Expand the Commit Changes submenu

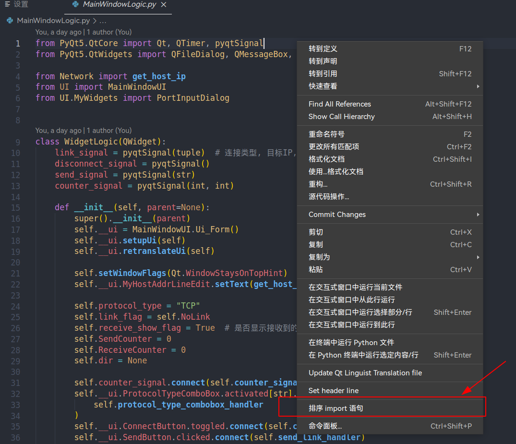click(x=336, y=215)
